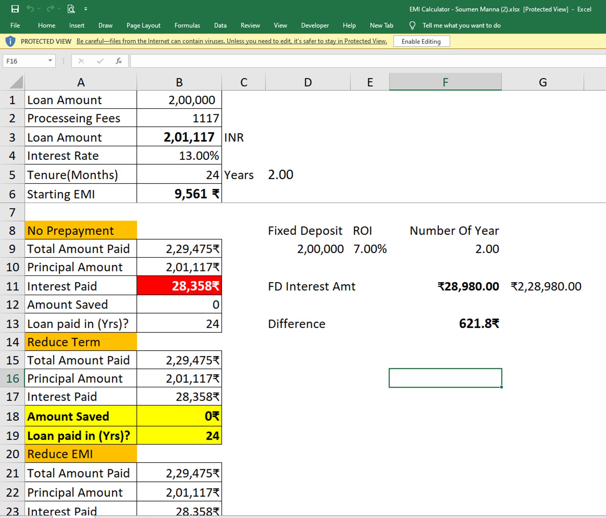The image size is (606, 518).
Task: Click the Save icon in Quick Access
Action: point(15,9)
